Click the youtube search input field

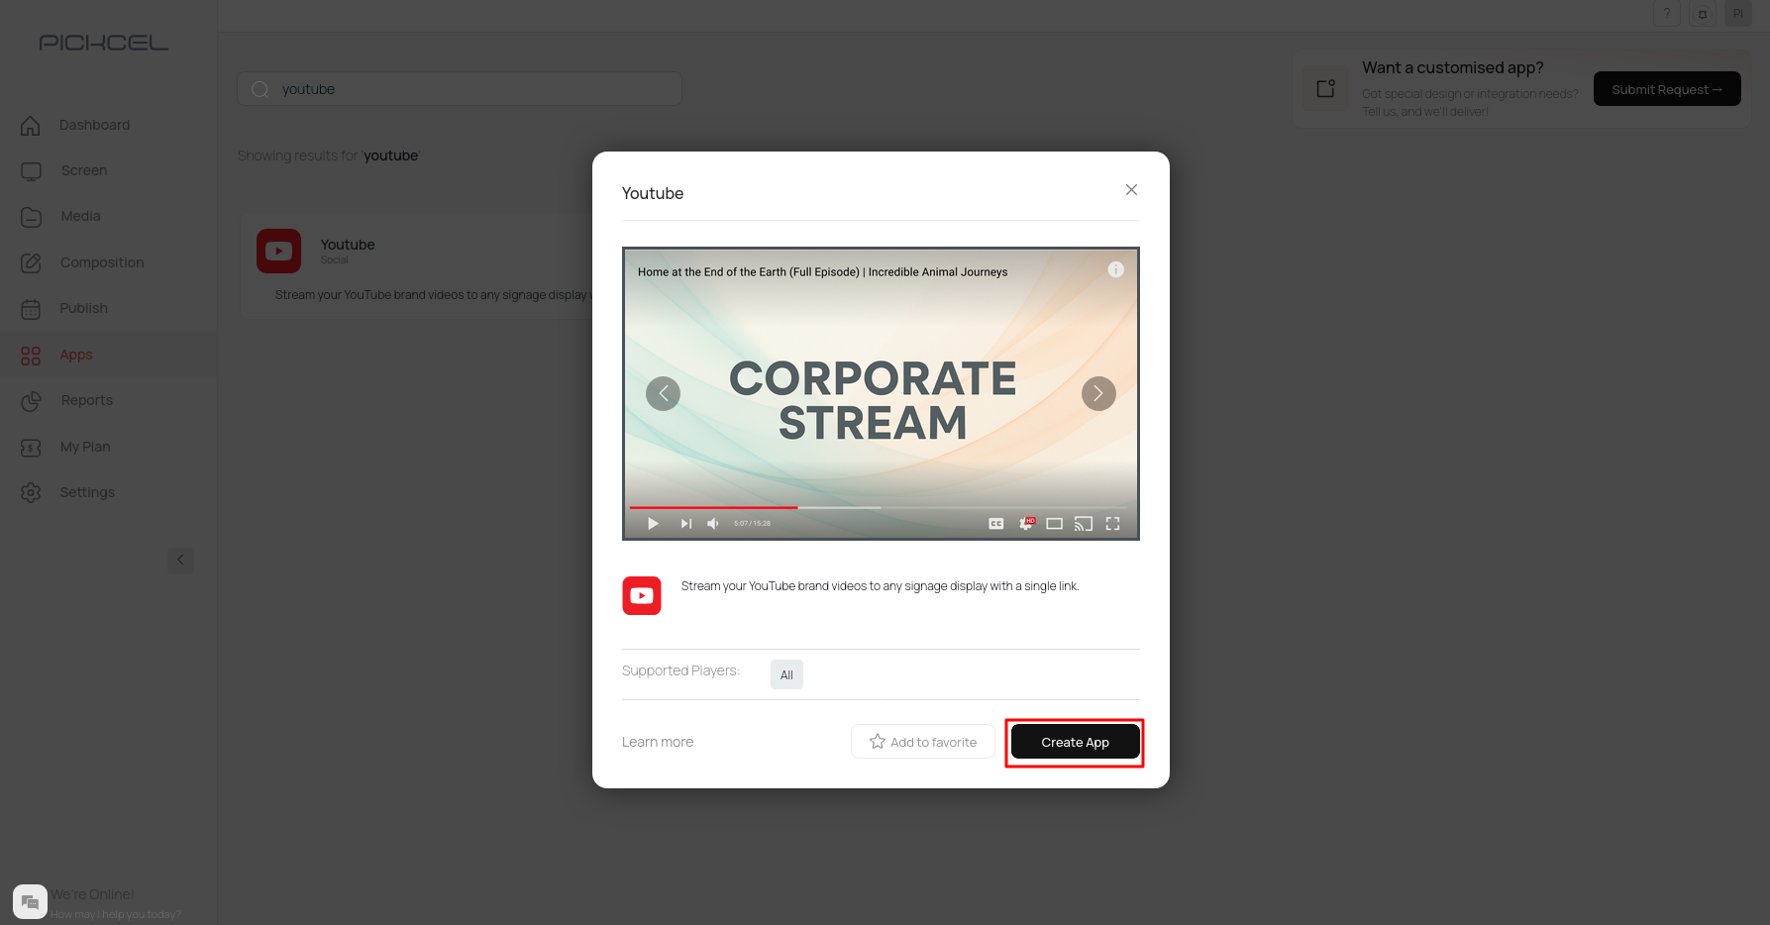click(459, 88)
